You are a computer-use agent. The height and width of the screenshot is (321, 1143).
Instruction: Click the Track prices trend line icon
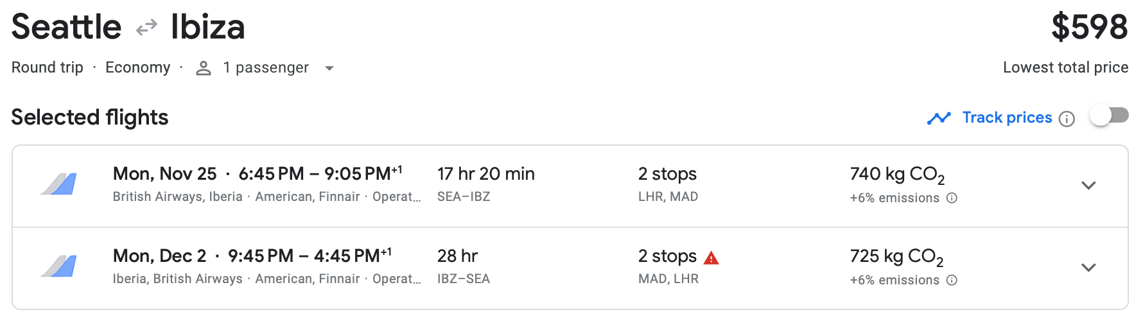[x=939, y=118]
